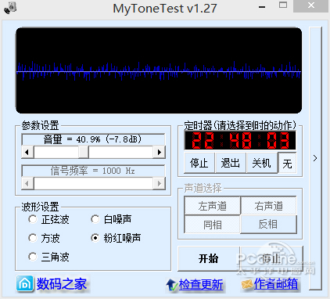Minimize the MyToneTest window
330x299 pixels.
tap(262, 6)
